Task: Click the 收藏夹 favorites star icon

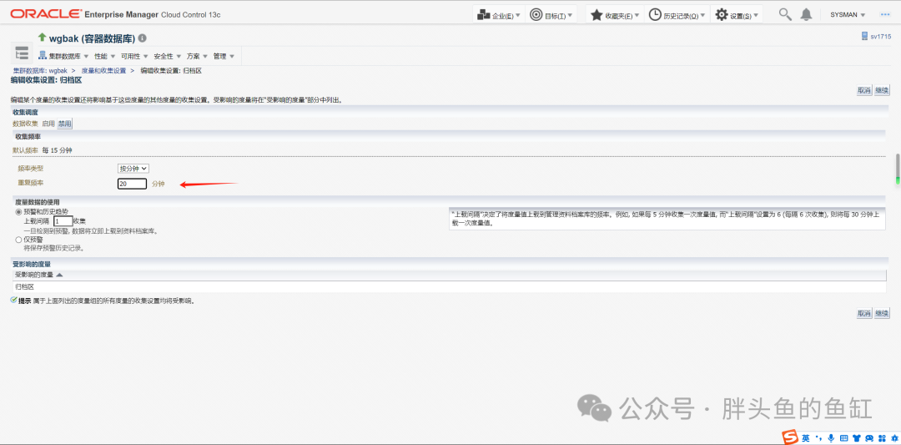Action: click(x=596, y=15)
